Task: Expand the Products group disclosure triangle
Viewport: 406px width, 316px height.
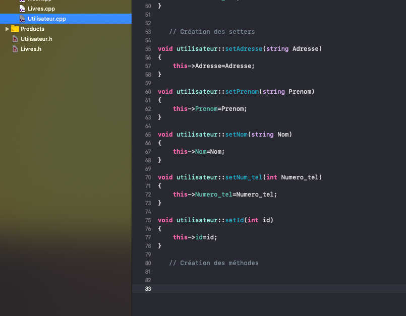Action: (7, 29)
